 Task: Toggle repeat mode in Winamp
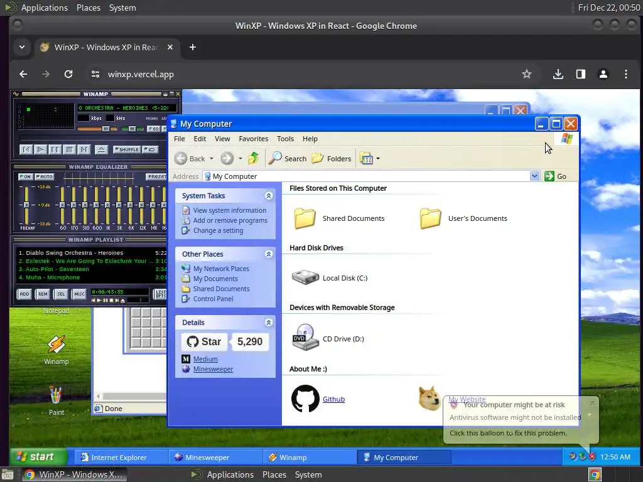pyautogui.click(x=151, y=149)
